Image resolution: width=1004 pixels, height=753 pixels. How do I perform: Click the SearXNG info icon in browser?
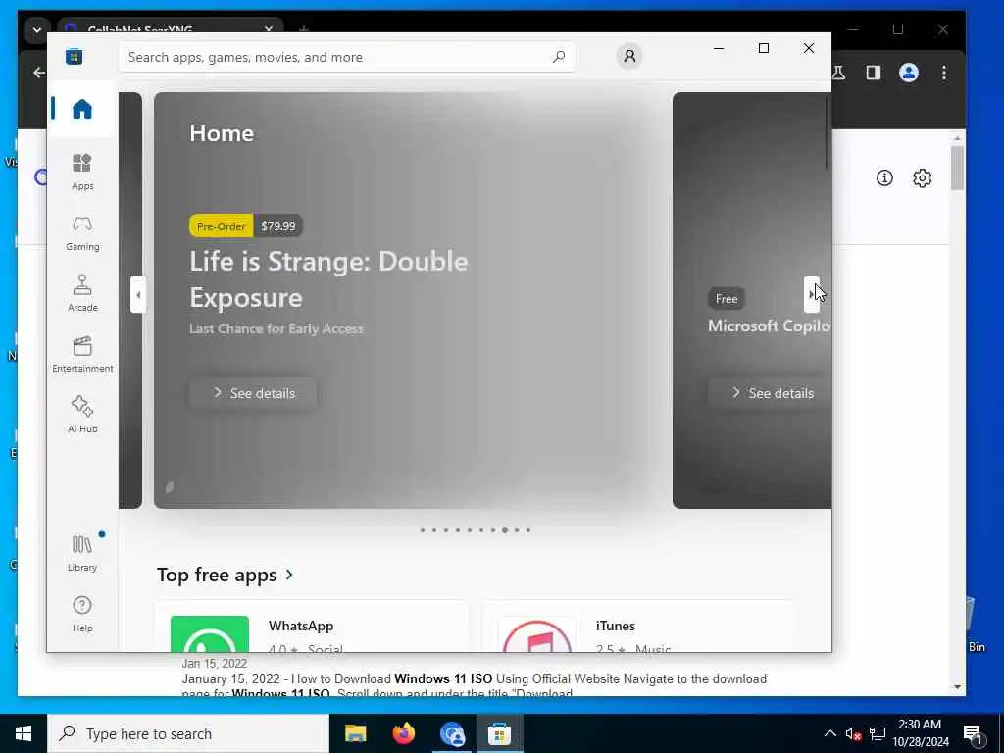click(884, 178)
